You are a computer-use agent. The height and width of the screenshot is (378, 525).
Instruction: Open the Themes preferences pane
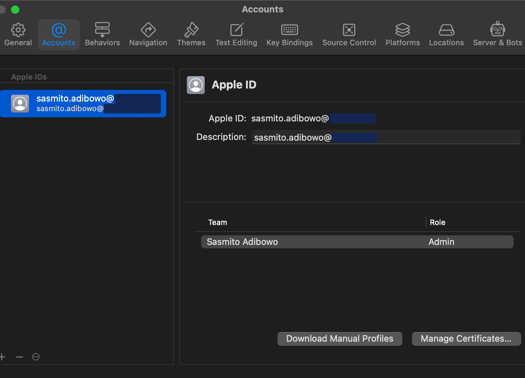[191, 35]
